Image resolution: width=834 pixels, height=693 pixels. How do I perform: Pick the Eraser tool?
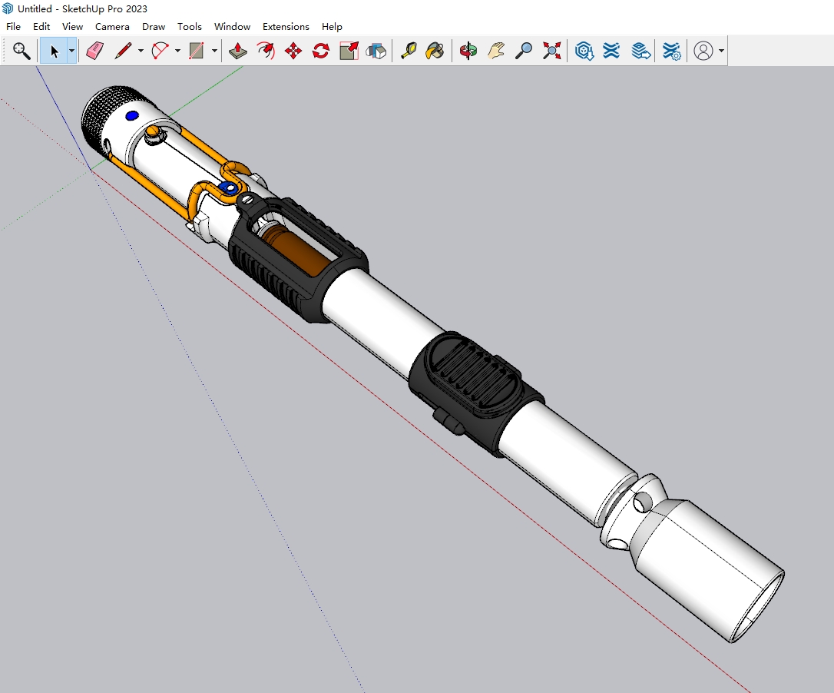coord(94,51)
